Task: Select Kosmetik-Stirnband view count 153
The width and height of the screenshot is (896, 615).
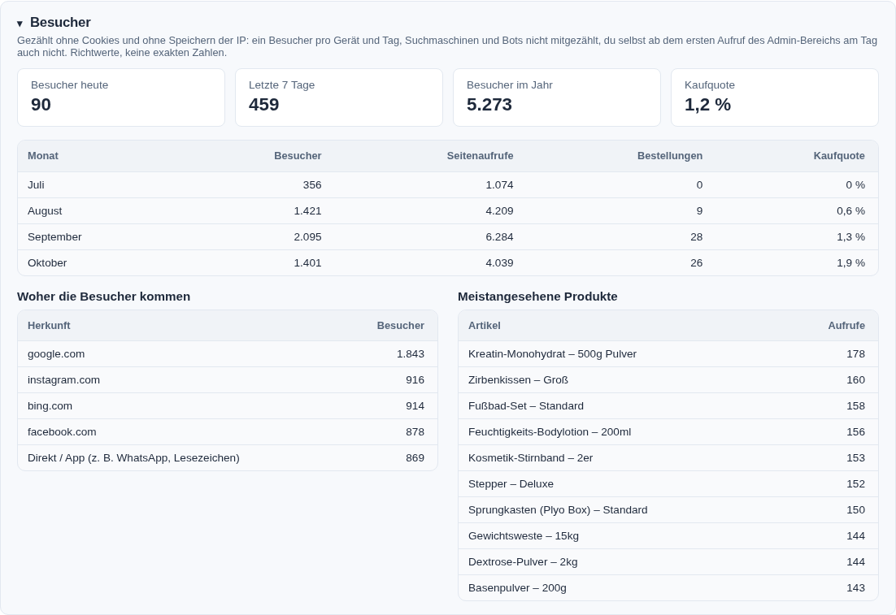Action: pos(855,458)
